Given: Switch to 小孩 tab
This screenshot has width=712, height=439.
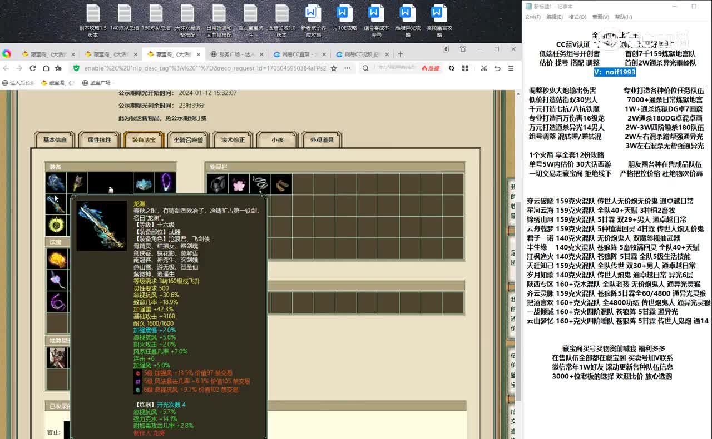Looking at the screenshot, I should pos(277,140).
